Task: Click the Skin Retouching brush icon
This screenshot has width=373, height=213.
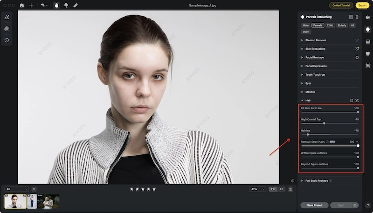Action: pos(357,49)
